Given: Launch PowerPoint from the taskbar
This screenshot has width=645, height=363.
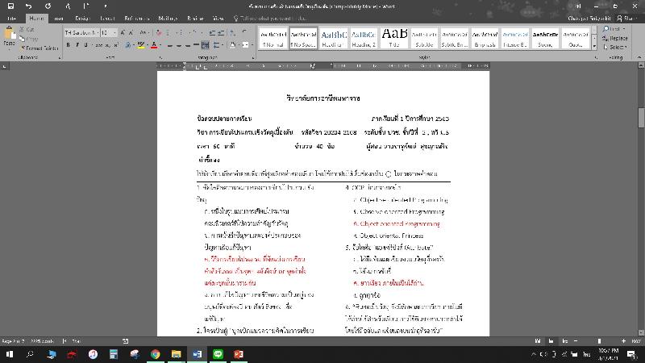Looking at the screenshot, I should (239, 354).
